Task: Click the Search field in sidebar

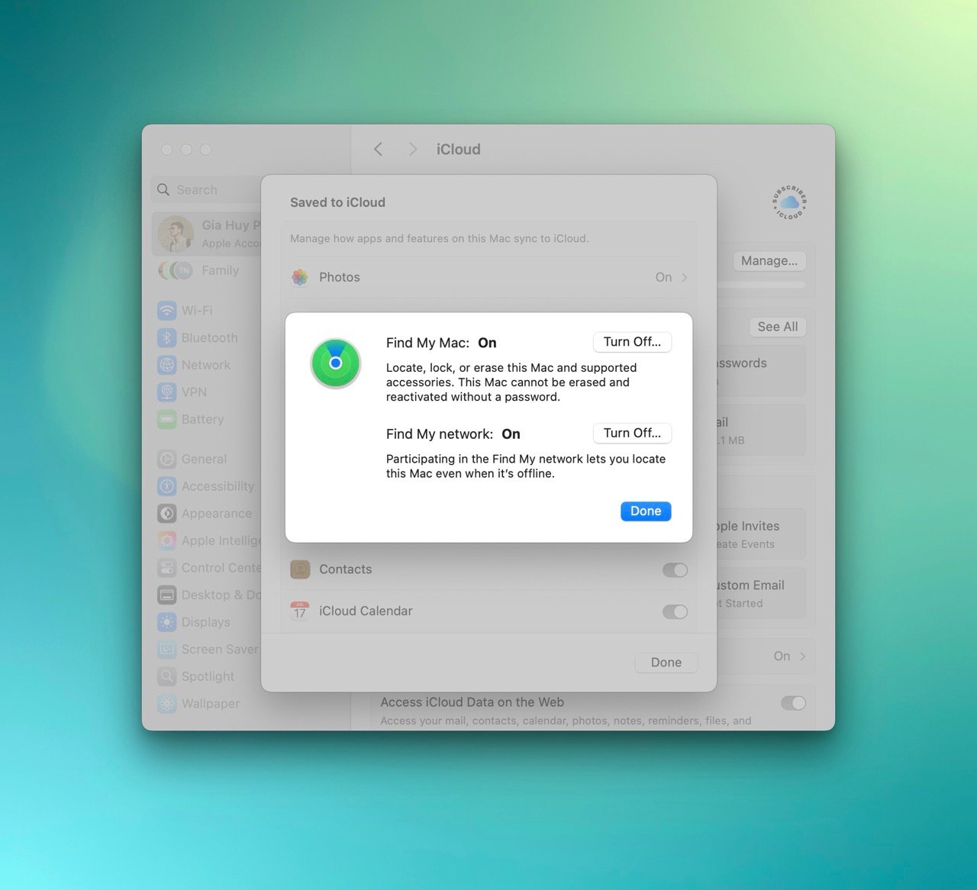Action: (x=207, y=190)
